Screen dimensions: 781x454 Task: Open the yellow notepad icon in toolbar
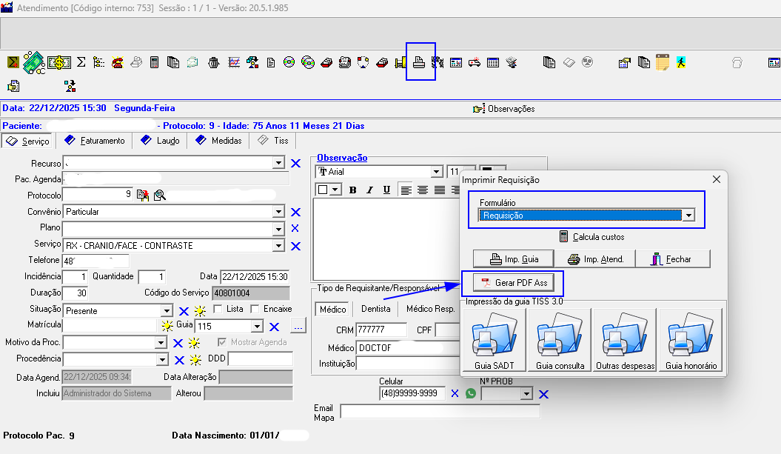pos(662,62)
